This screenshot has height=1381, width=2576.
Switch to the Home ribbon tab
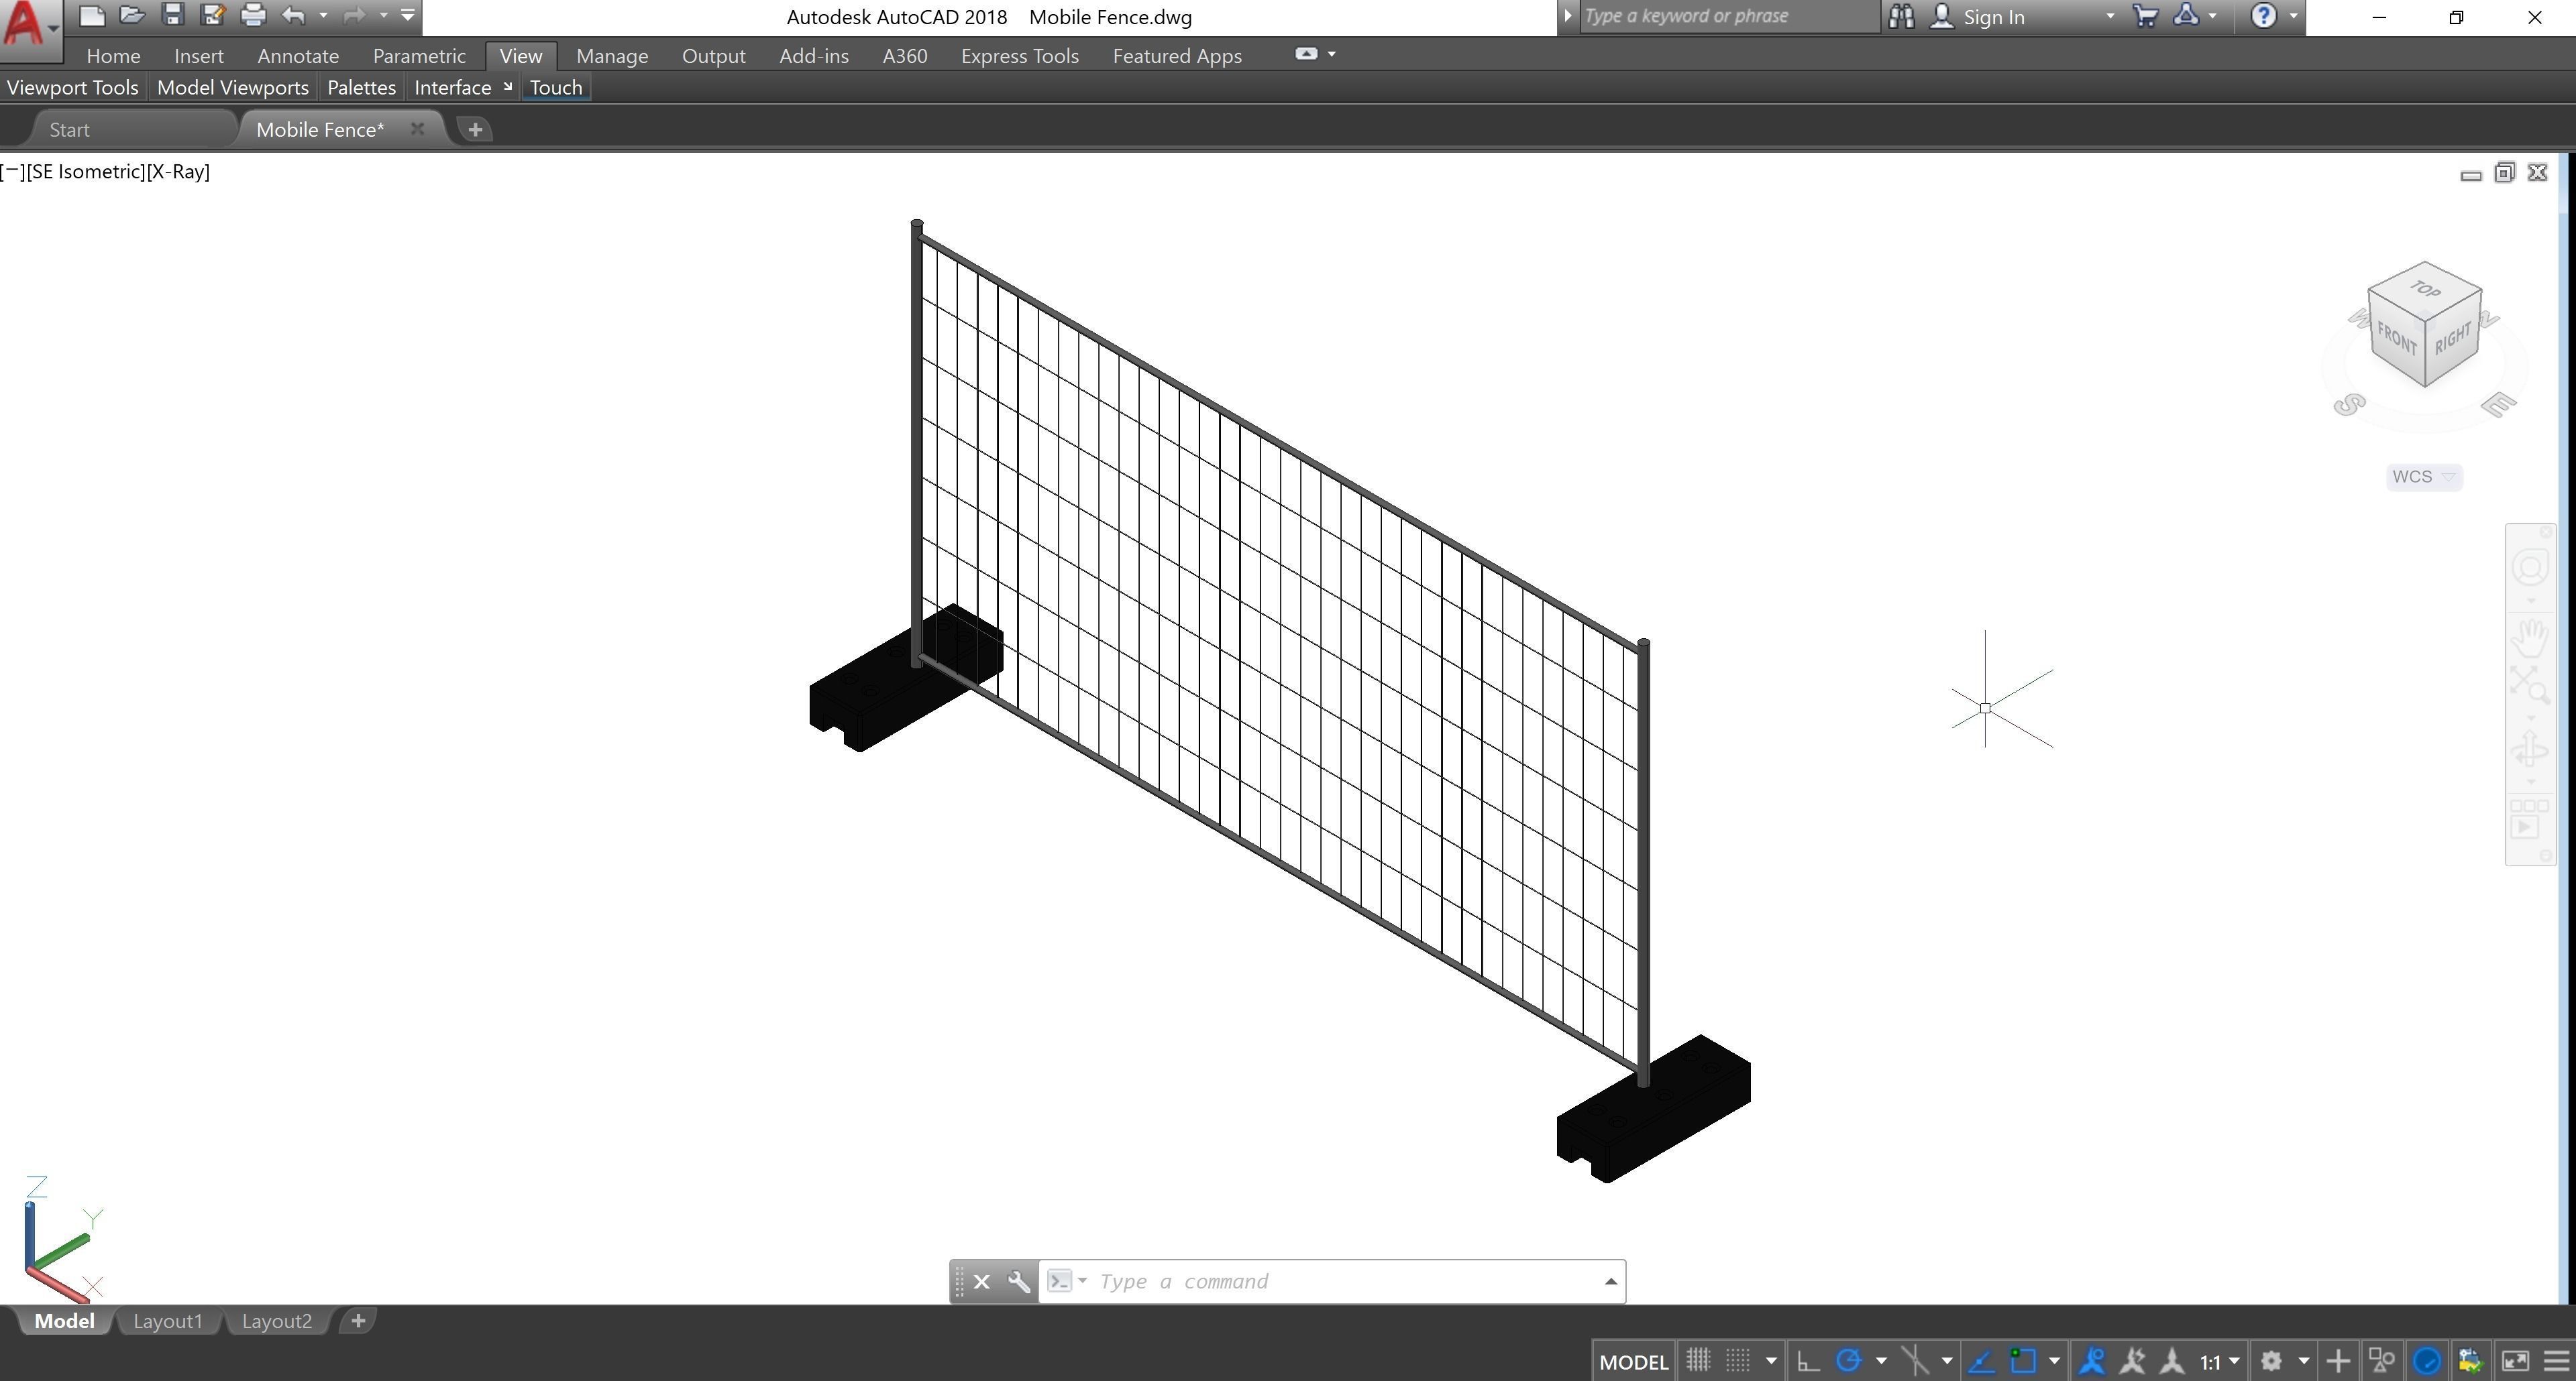(113, 56)
